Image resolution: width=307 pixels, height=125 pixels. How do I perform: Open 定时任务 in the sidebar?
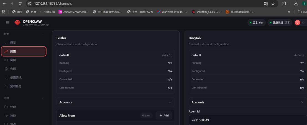(24, 86)
